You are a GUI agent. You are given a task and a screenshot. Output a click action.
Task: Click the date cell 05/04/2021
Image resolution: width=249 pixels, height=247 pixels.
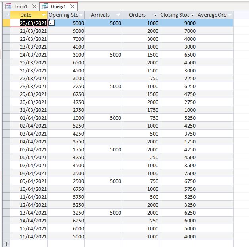click(29, 149)
